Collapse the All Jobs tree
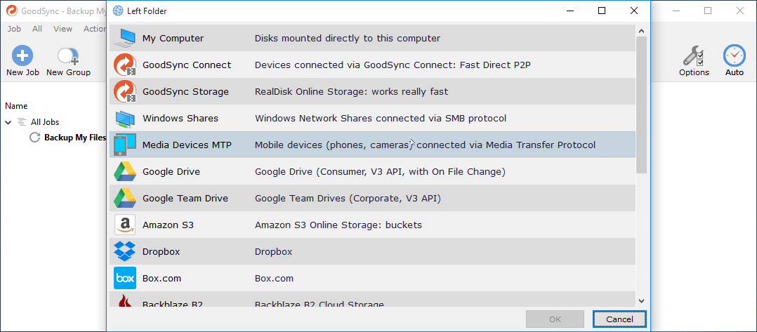 pos(8,122)
